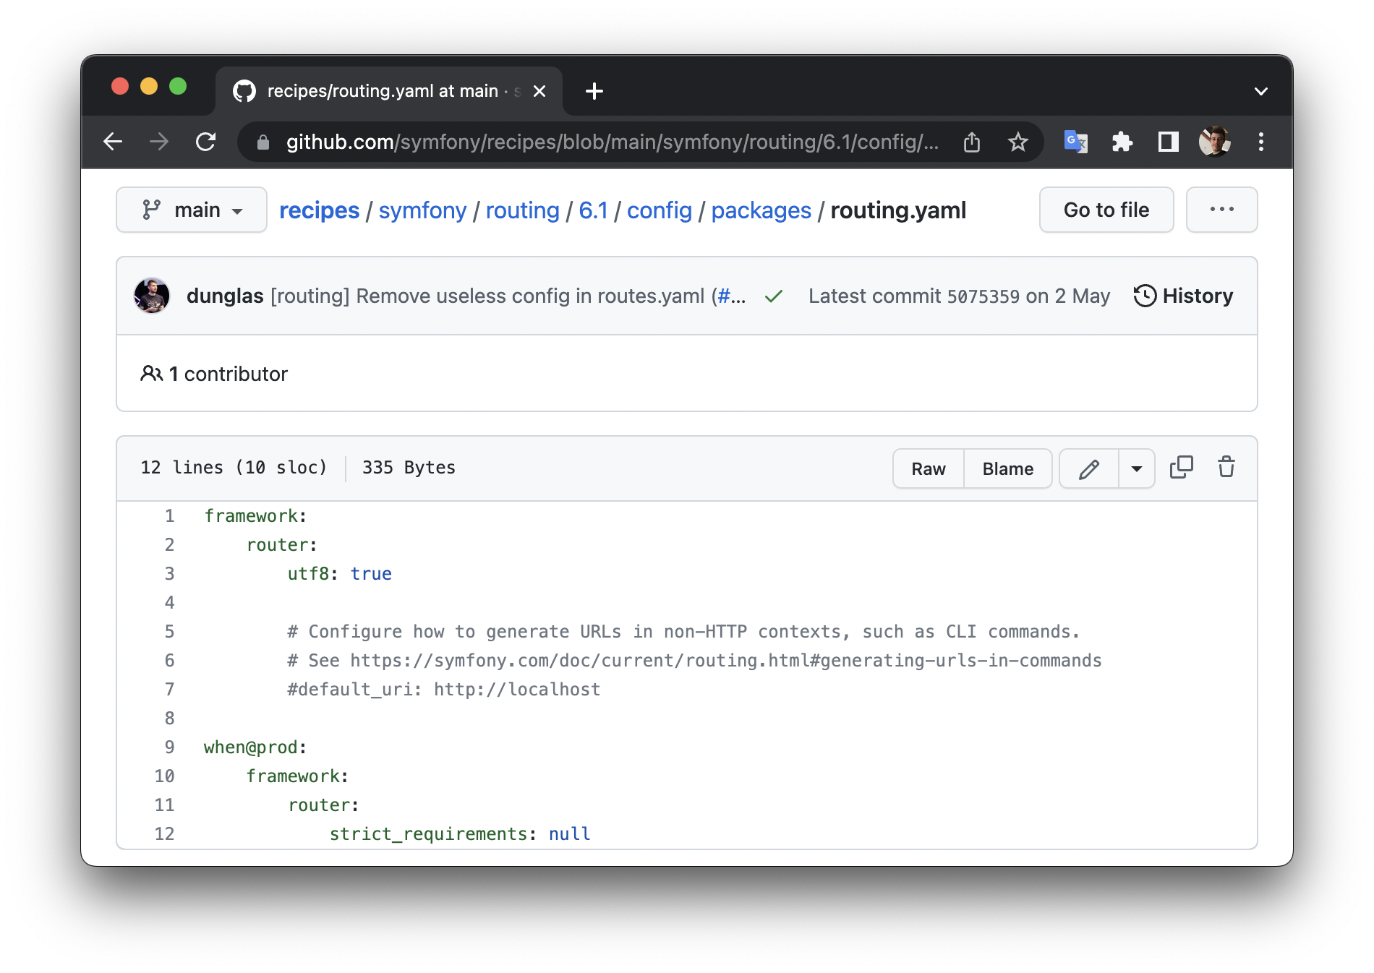This screenshot has width=1374, height=973.
Task: Click line number 12
Action: (x=164, y=834)
